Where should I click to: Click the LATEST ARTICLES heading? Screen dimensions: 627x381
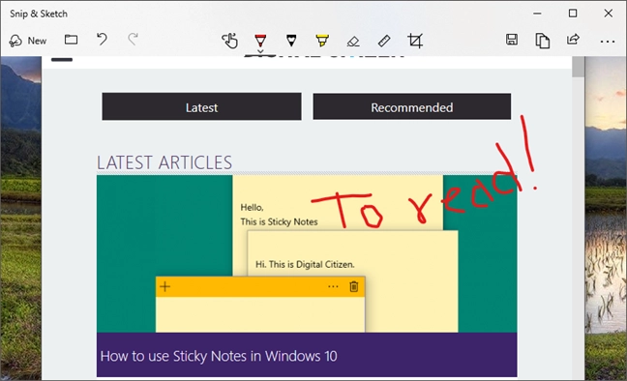(164, 162)
